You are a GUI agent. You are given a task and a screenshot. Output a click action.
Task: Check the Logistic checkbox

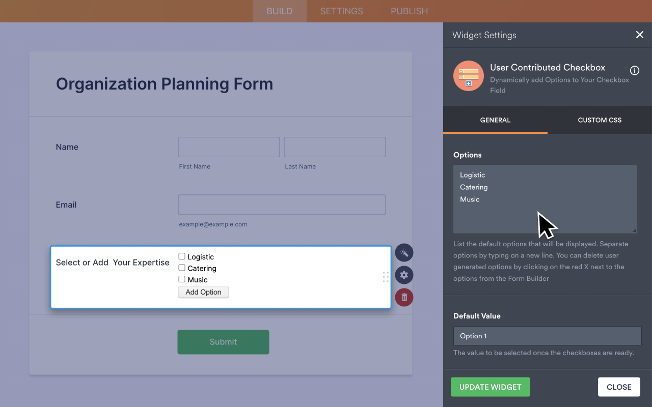tap(181, 256)
